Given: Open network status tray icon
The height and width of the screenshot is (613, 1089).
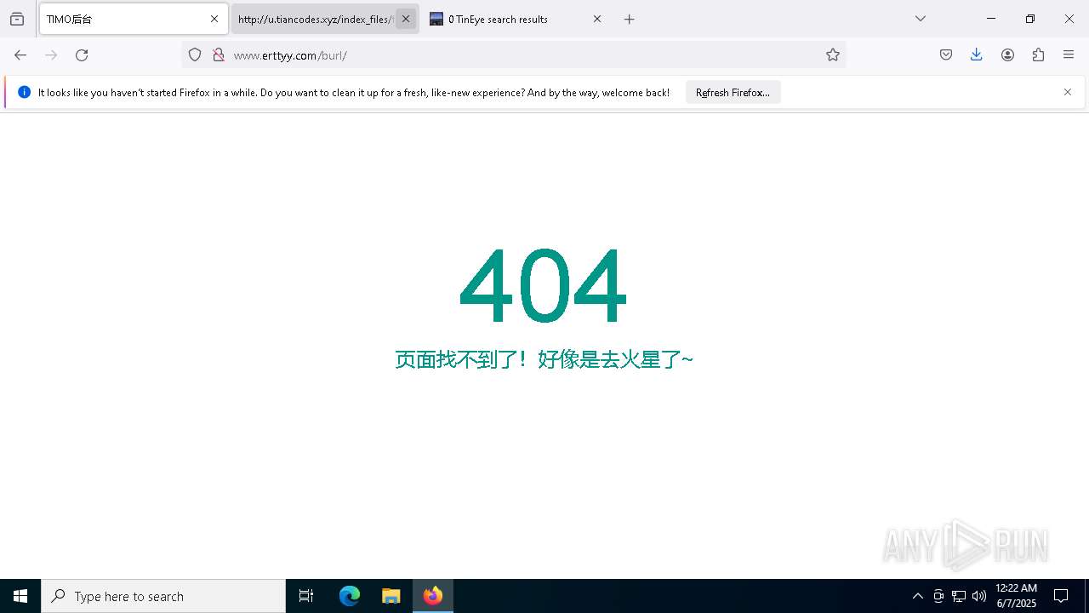Looking at the screenshot, I should (x=959, y=596).
